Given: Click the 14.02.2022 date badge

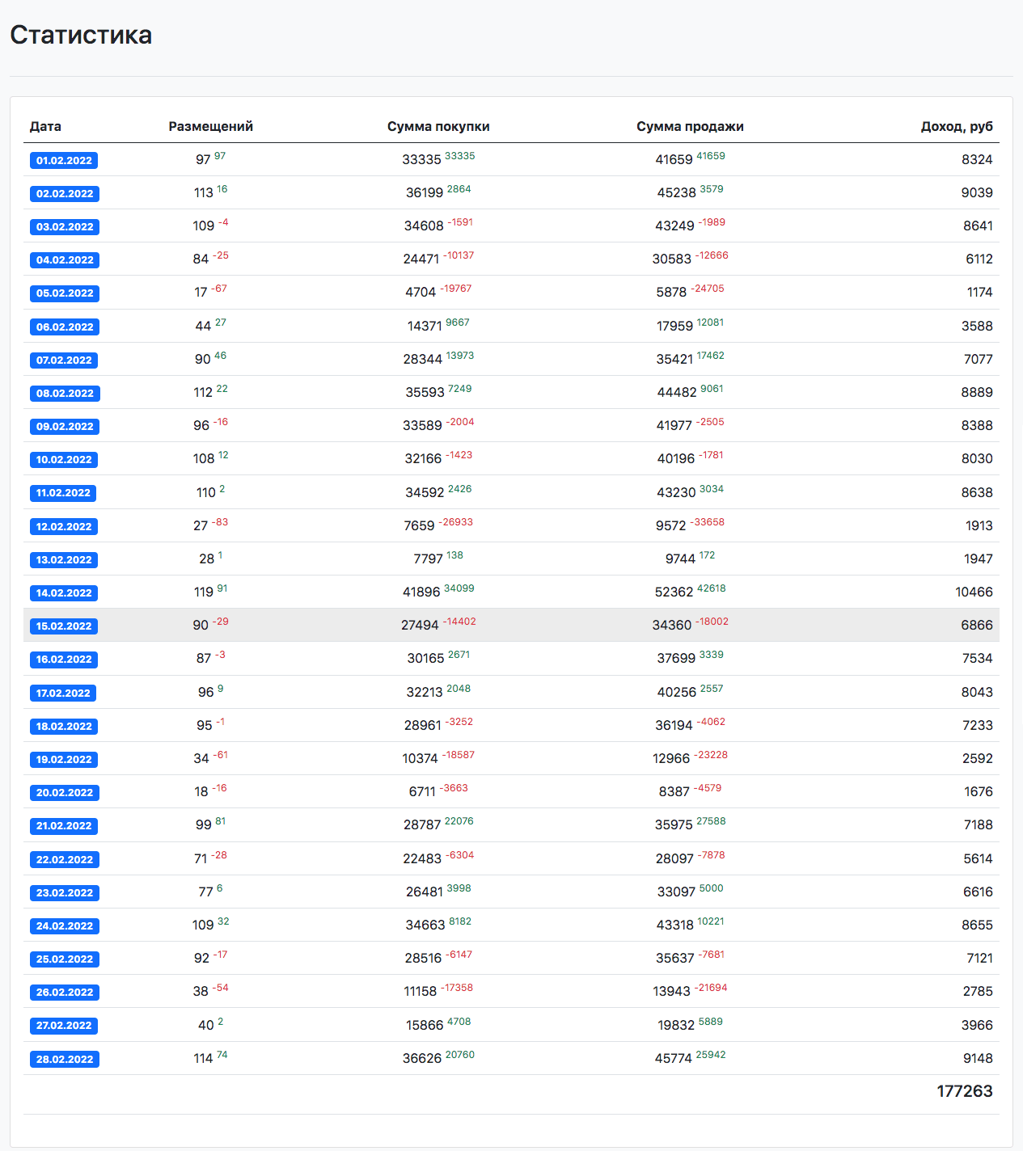Looking at the screenshot, I should coord(64,592).
